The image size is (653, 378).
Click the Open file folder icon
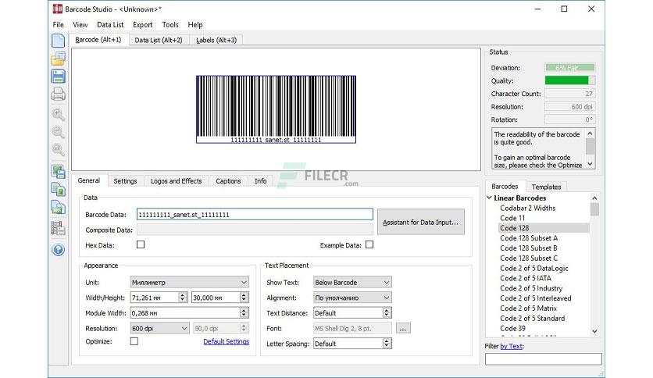pos(59,59)
